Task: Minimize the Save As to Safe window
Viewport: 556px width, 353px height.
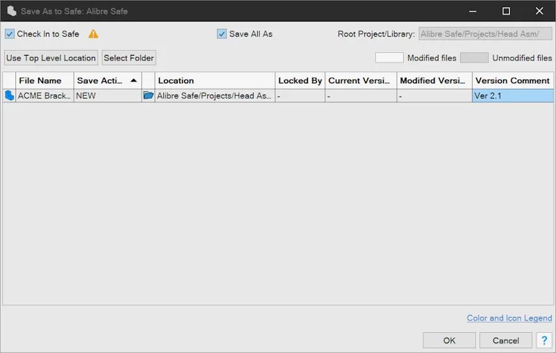Action: [x=473, y=11]
